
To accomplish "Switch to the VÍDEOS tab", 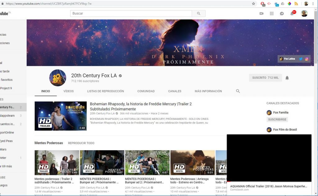I will [69, 91].
